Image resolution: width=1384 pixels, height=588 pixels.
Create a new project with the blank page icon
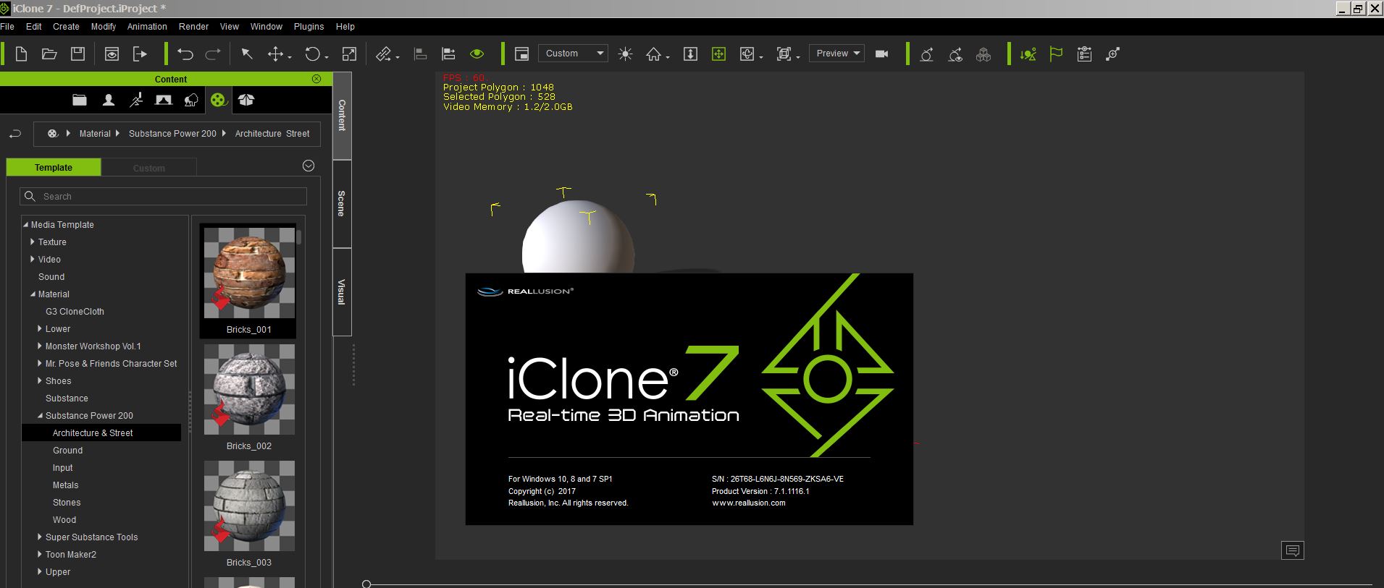[21, 54]
